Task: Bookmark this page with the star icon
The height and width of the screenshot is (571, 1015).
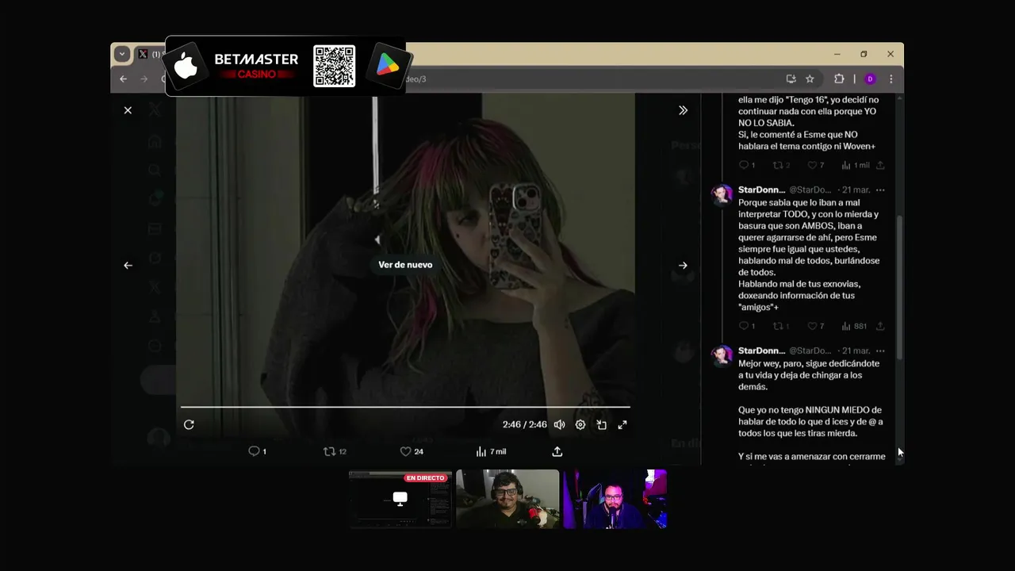Action: [810, 79]
